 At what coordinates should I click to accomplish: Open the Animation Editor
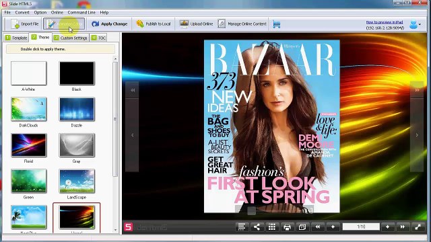(64, 24)
